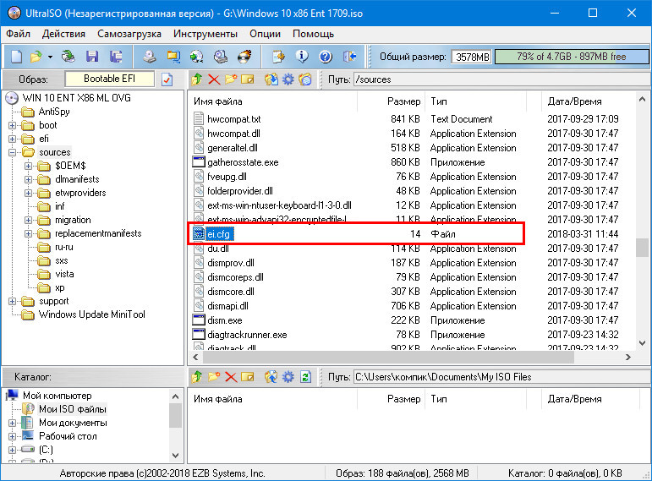Select the AntiSpy folder in the tree

pos(54,112)
